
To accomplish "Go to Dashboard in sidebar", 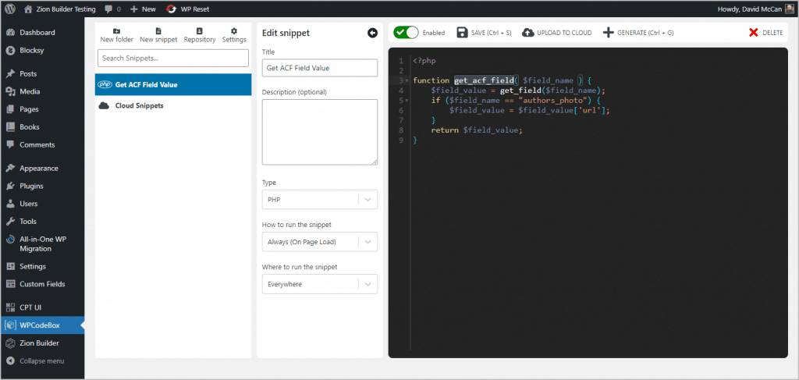I will tap(42, 33).
